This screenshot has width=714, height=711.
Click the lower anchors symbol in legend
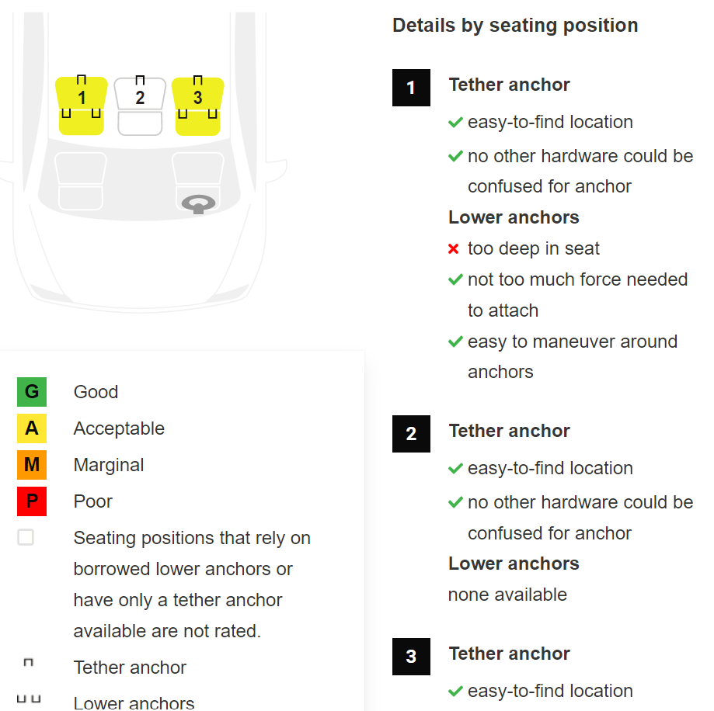[29, 699]
